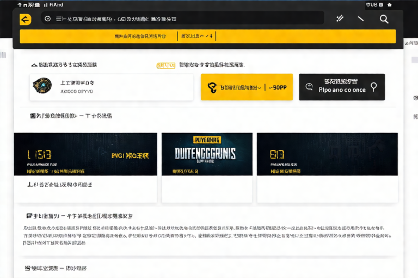Click the up arrow in the top status bar
The image size is (418, 278).
point(20,5)
